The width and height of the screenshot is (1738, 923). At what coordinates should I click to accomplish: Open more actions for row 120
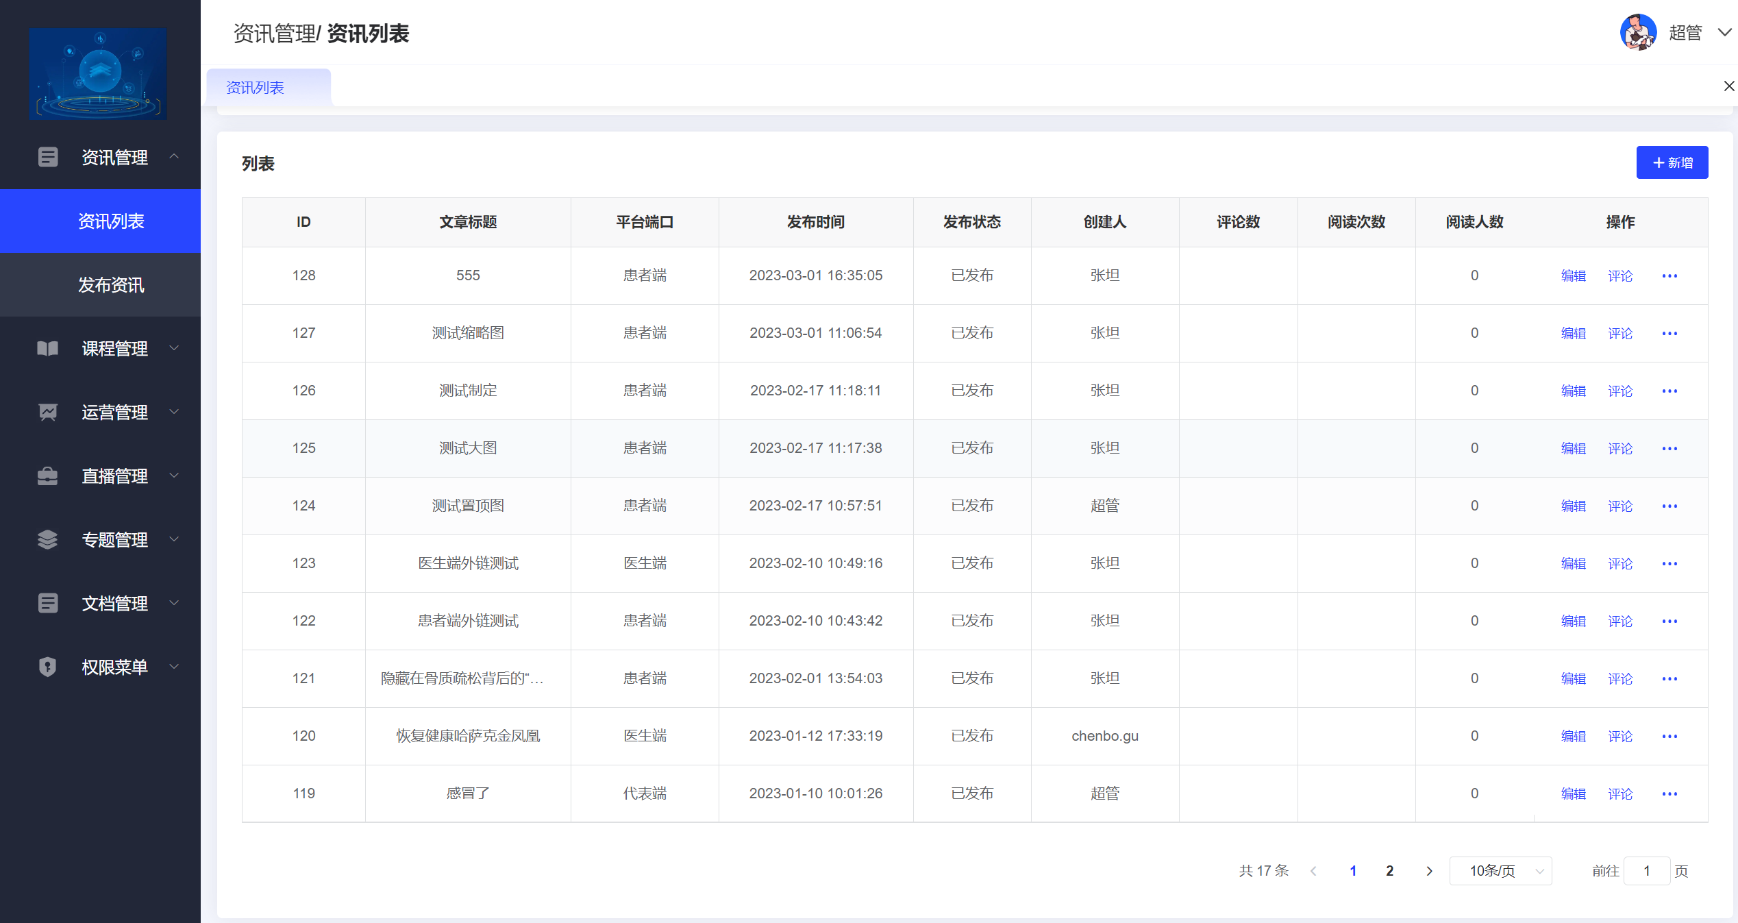pos(1669,736)
